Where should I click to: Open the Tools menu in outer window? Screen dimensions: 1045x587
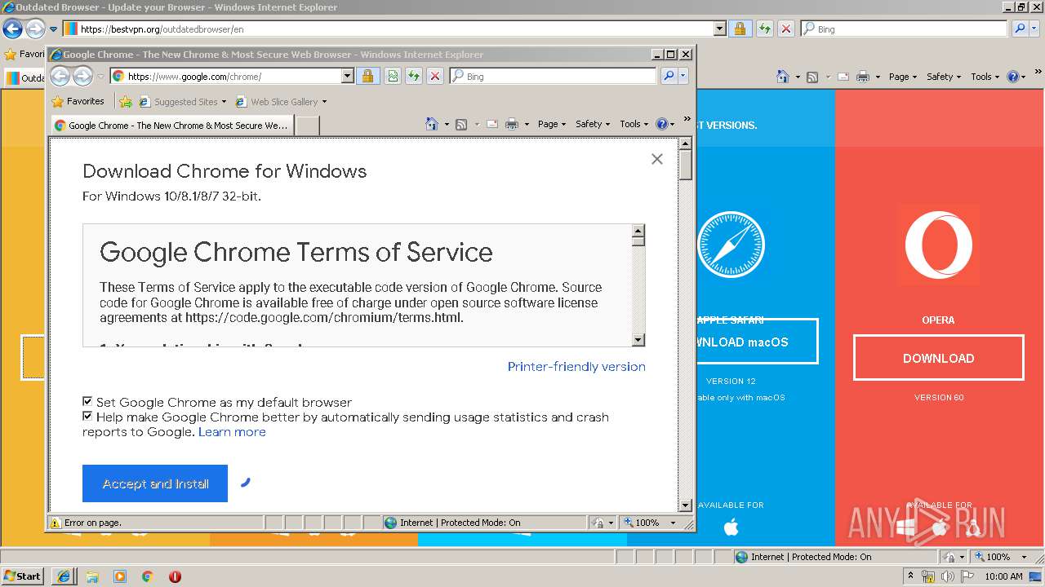tap(985, 77)
